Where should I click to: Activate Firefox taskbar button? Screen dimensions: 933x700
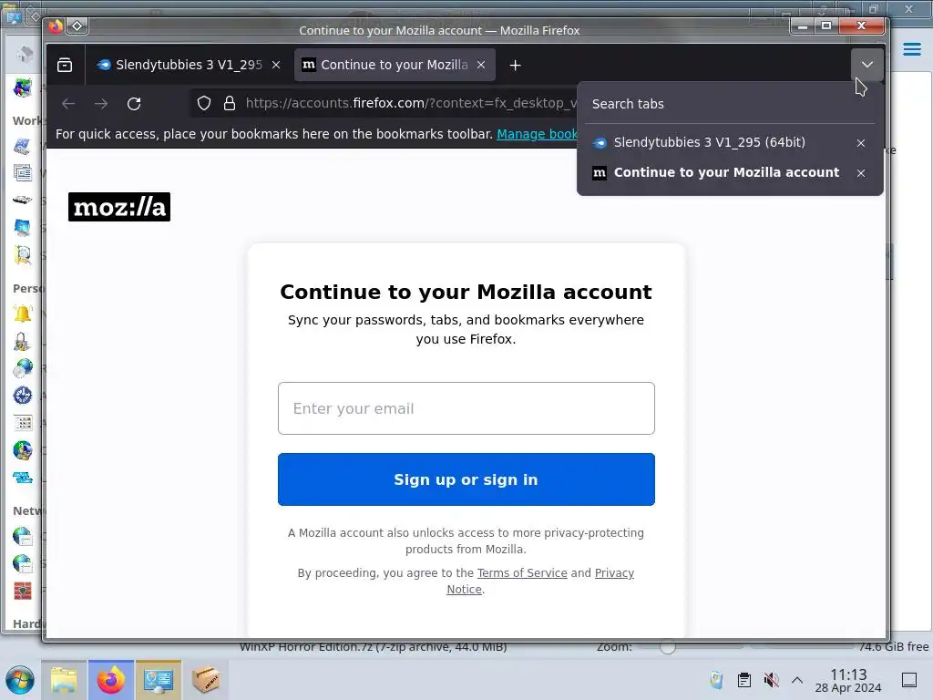(x=111, y=680)
